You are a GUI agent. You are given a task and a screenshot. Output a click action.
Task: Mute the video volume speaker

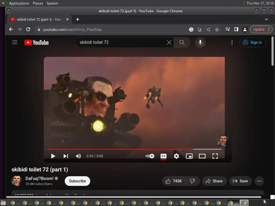coord(78,156)
